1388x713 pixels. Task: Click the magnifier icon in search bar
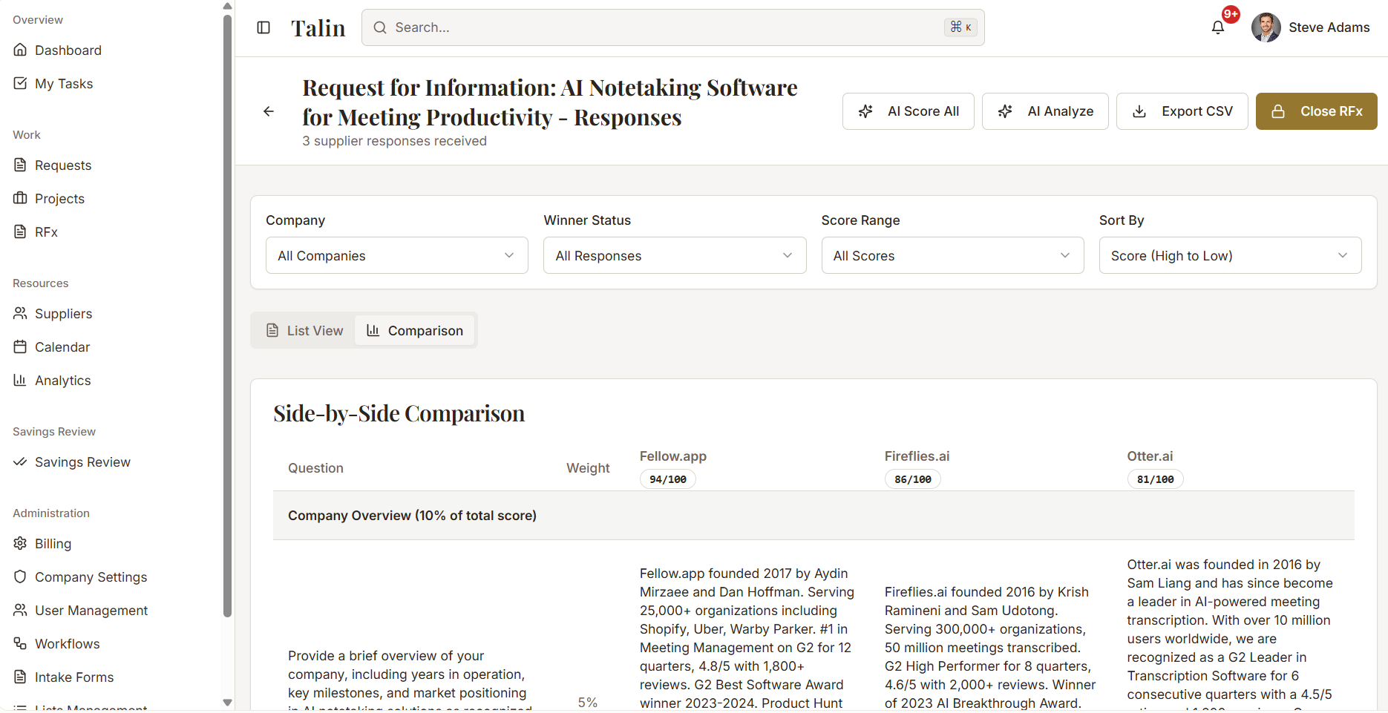click(x=380, y=27)
